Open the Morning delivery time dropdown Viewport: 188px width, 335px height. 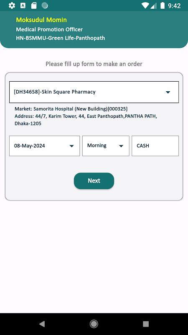tap(106, 146)
